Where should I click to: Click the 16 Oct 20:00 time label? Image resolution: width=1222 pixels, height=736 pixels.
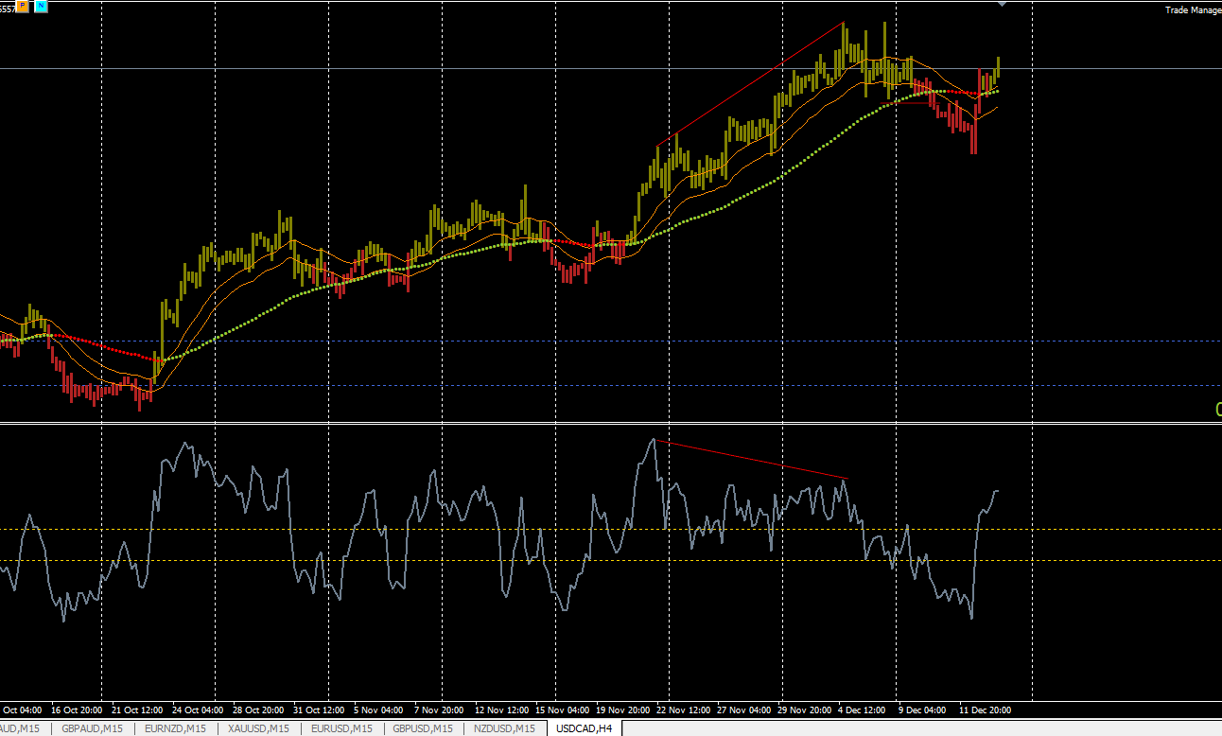tap(77, 710)
